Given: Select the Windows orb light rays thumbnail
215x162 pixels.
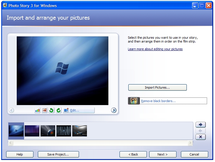Looking at the screenshot, I should 48,131.
